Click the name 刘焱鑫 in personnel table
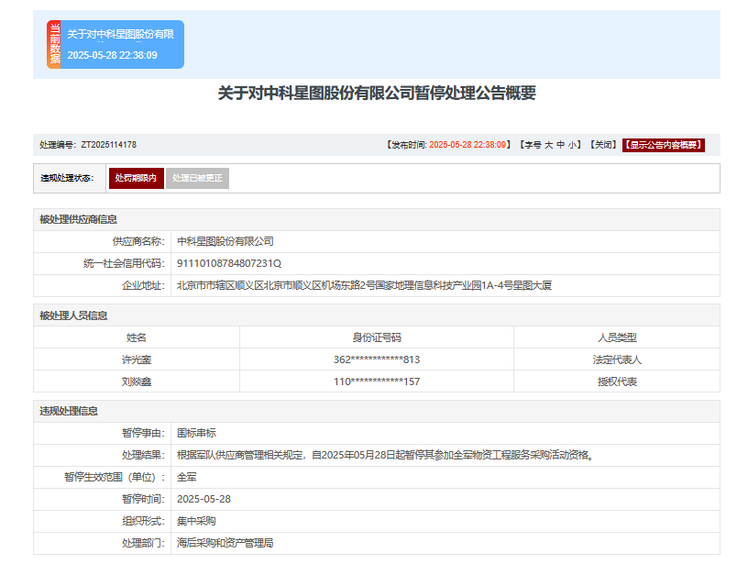 [136, 381]
